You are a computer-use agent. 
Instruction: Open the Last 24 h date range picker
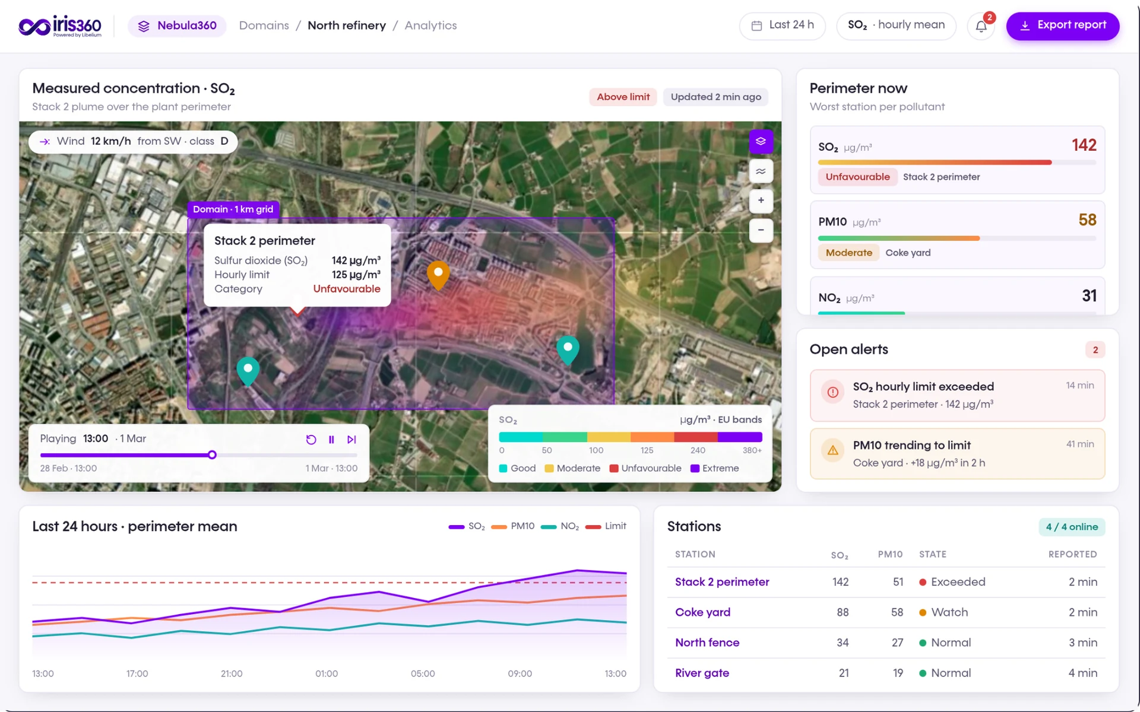coord(782,26)
